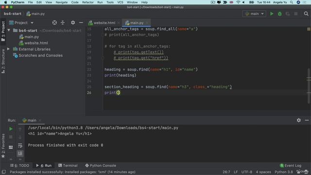Toggle scroll to end icon in Run panel

(20, 154)
